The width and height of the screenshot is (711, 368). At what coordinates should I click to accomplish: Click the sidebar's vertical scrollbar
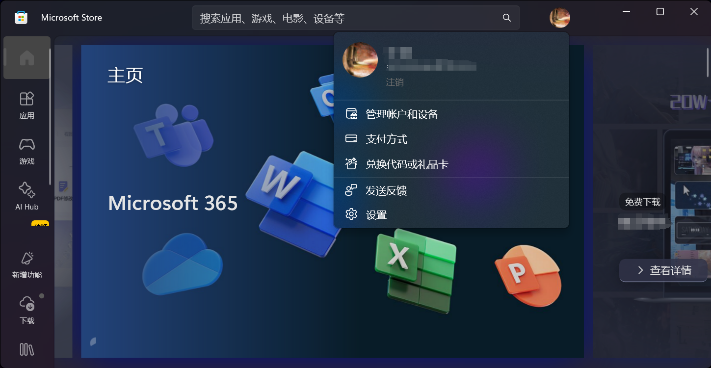coord(50,117)
